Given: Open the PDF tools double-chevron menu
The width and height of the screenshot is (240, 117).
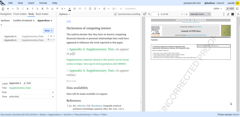Looking at the screenshot, I should click(238, 14).
